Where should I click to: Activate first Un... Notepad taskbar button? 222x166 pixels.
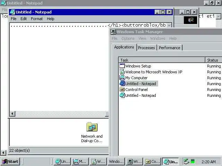[62, 162]
